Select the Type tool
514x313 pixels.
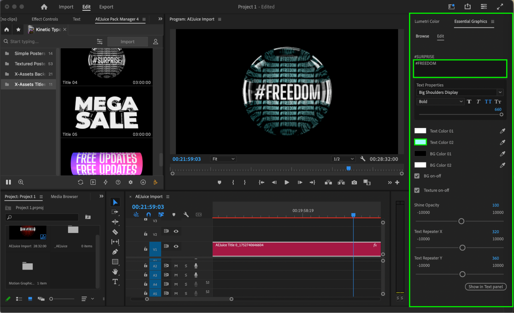115,282
